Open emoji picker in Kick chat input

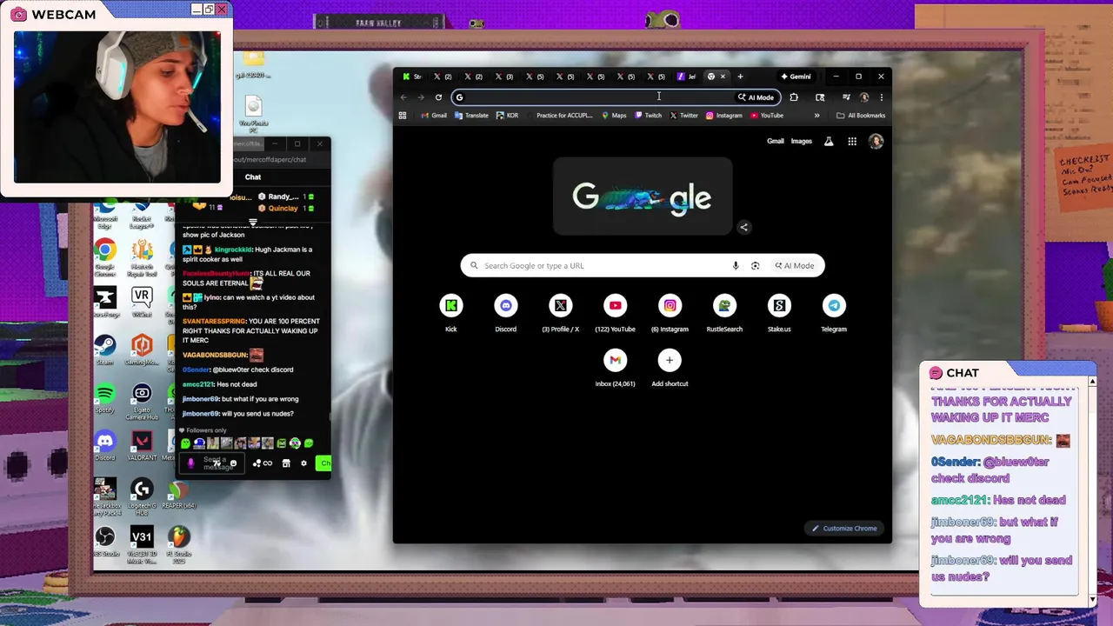click(x=233, y=463)
